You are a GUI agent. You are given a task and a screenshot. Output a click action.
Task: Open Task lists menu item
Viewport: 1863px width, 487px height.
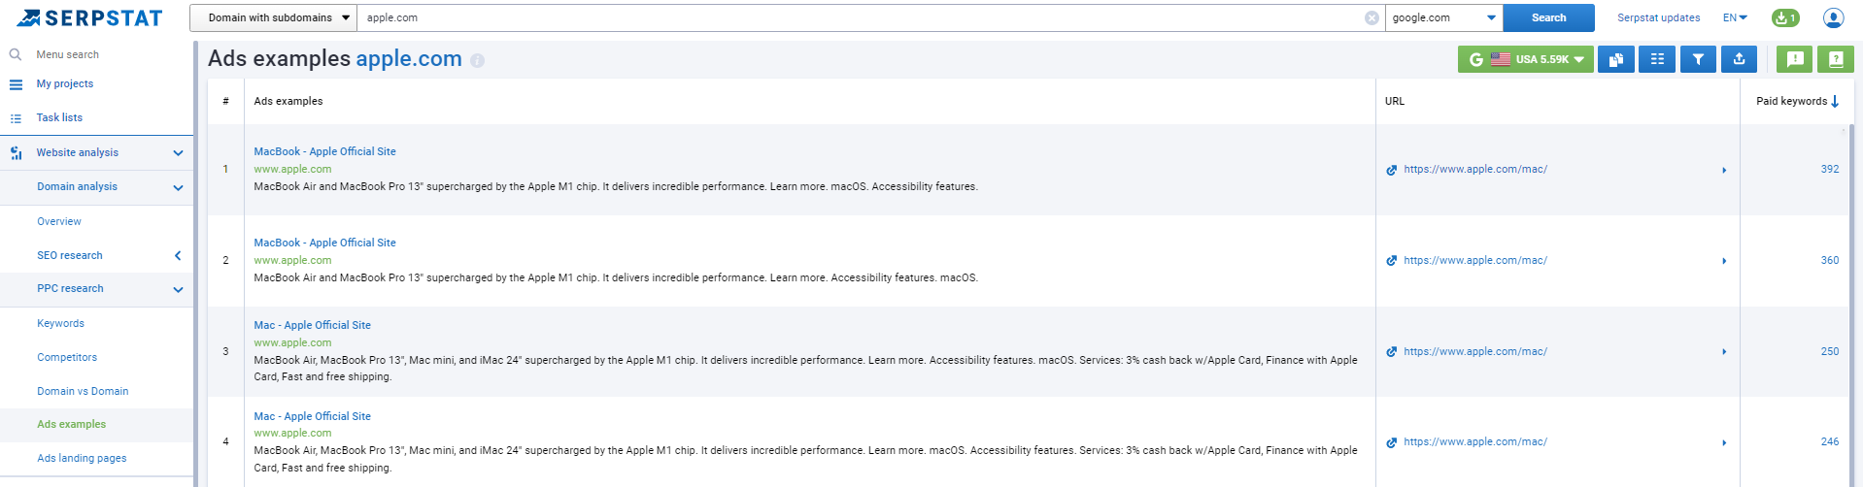coord(59,117)
